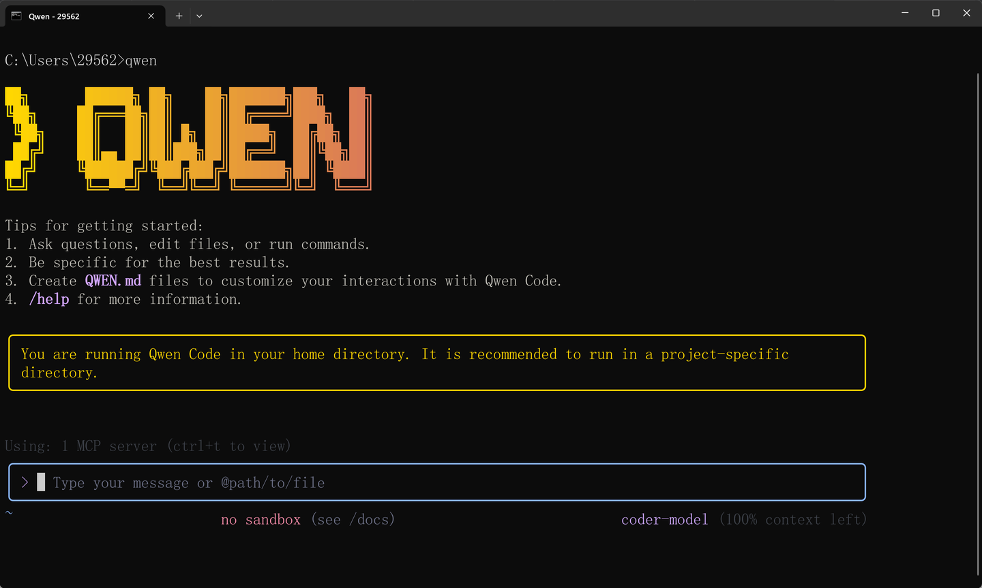Click the prompt arrow icon in the message box
Image resolution: width=982 pixels, height=588 pixels.
(25, 482)
